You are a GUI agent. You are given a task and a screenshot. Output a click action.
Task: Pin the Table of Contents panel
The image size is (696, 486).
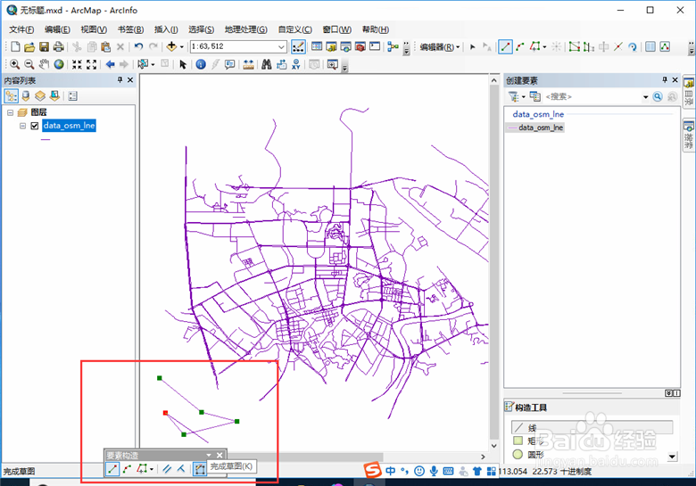[120, 80]
